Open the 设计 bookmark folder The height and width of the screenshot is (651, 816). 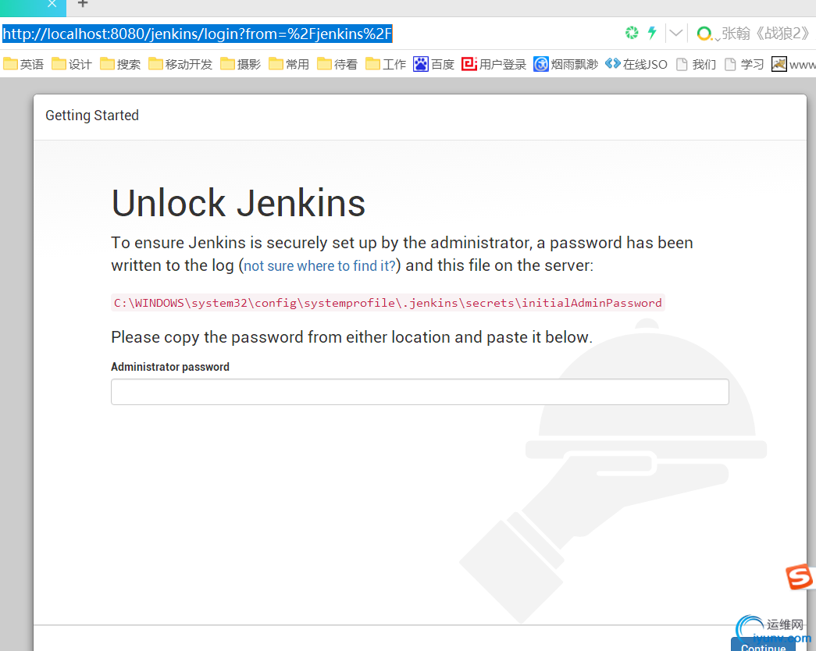click(72, 64)
